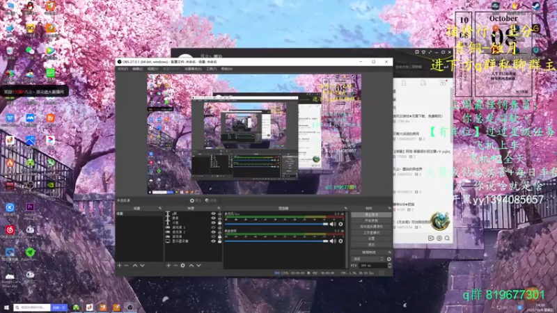
Task: Pop out the Scenes dock panel
Action: [x=160, y=208]
